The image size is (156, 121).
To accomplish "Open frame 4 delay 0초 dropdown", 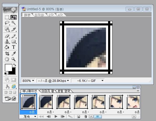I will point(86,112).
